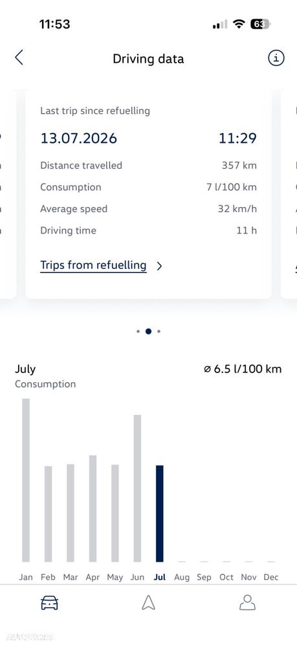This screenshot has width=297, height=646.
Task: Open the profile person tab icon
Action: click(x=247, y=602)
